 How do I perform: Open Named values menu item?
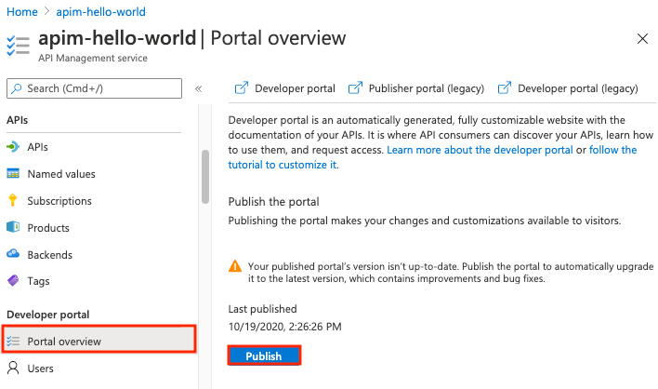point(61,174)
